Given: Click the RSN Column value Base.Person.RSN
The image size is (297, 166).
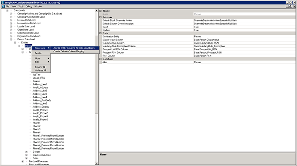Looking at the screenshot, I should (x=244, y=56).
